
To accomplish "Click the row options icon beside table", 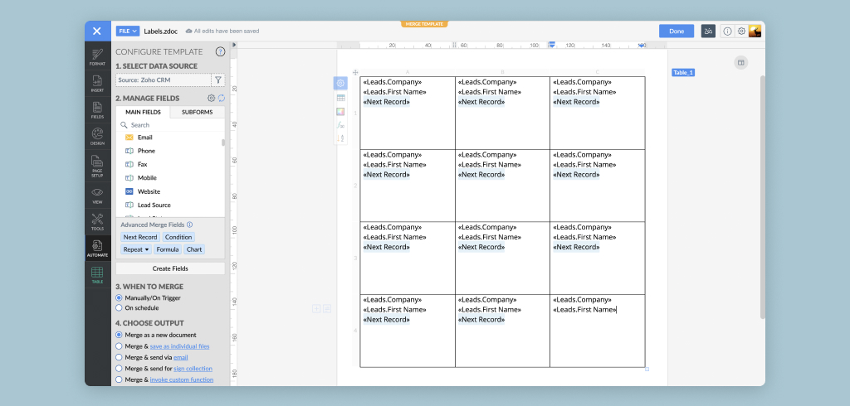I will click(327, 308).
